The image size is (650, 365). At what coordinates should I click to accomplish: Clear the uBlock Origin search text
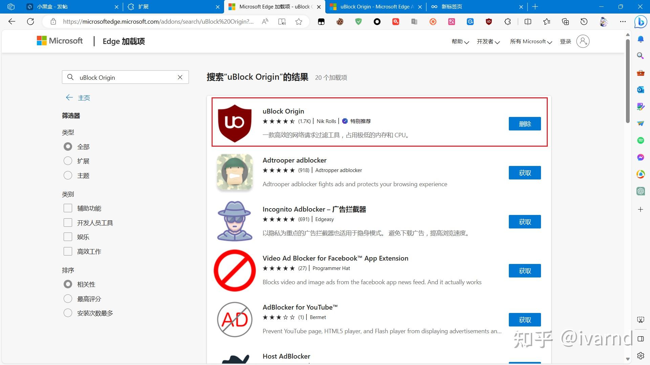[x=180, y=77]
